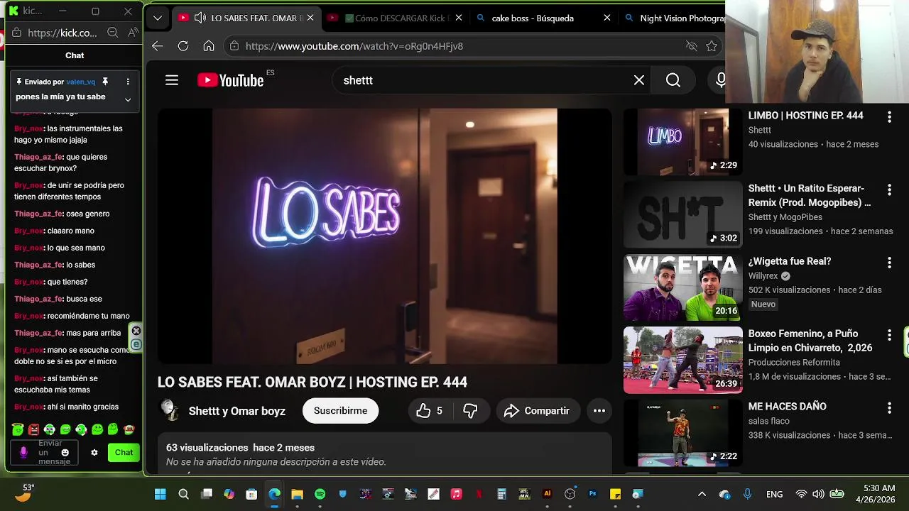Dislike the LO SABES video
This screenshot has height=511, width=909.
click(470, 411)
